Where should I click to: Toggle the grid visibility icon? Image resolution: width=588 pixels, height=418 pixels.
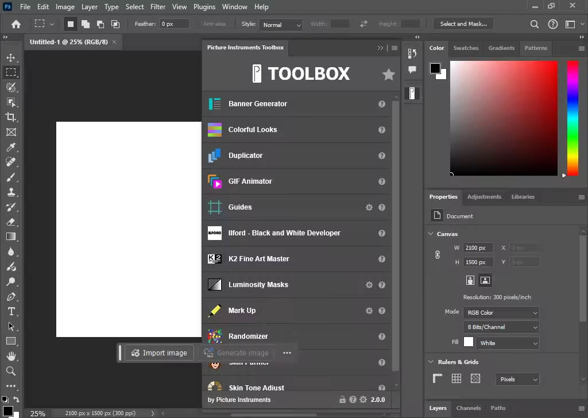click(x=457, y=378)
